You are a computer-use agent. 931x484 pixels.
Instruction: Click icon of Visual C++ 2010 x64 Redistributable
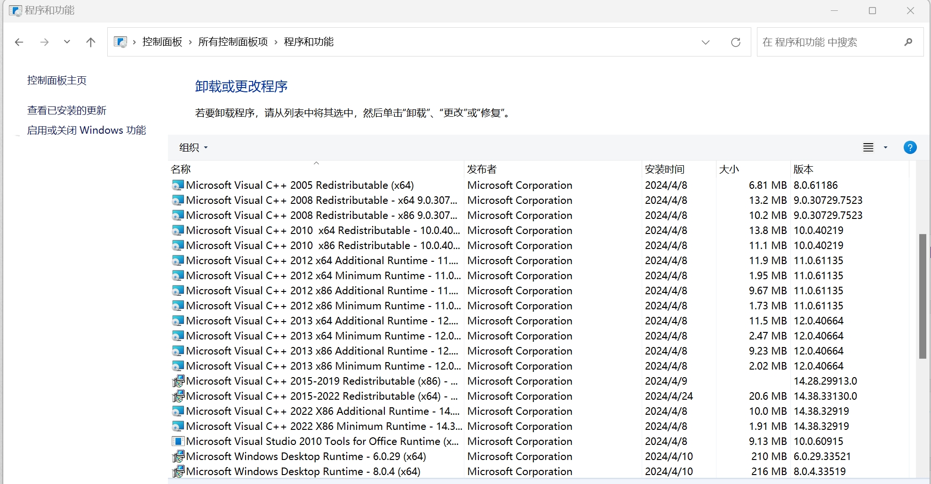point(178,231)
